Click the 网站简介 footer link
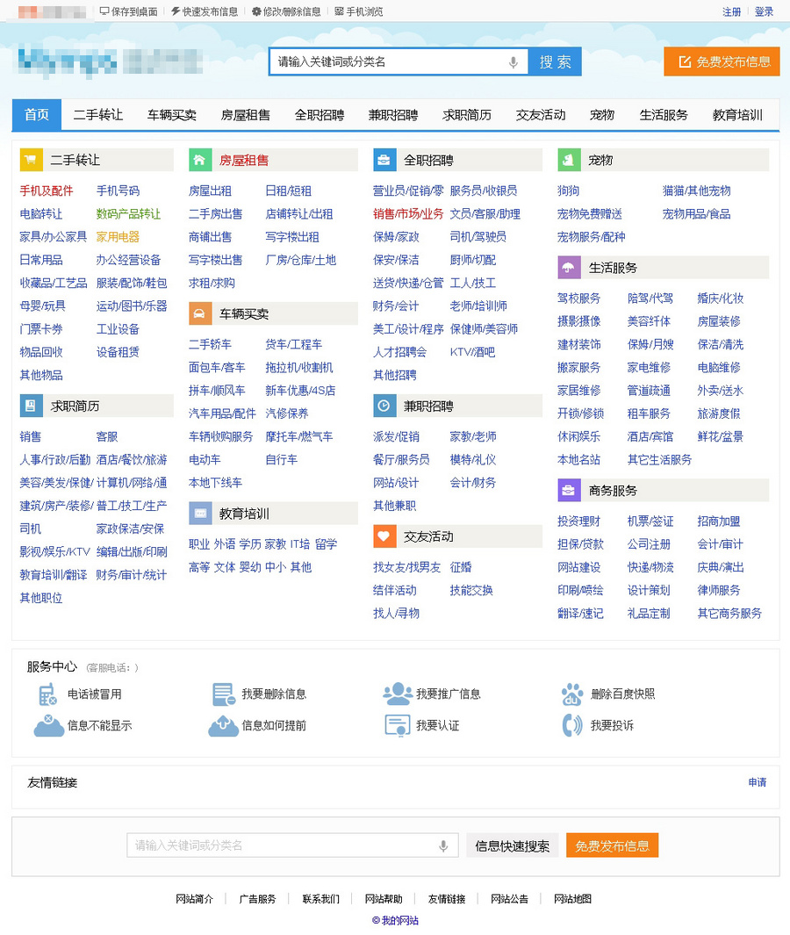The image size is (790, 935). click(x=194, y=899)
